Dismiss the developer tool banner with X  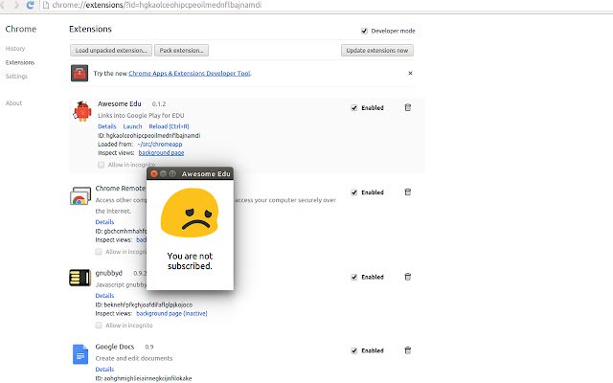click(410, 73)
